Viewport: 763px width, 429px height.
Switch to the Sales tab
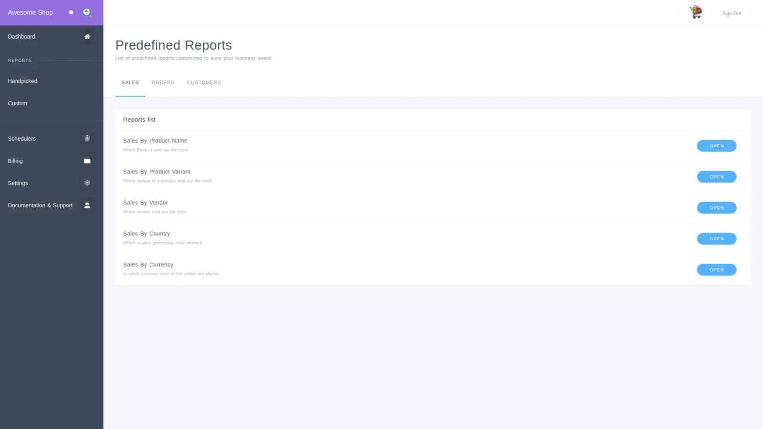click(130, 82)
